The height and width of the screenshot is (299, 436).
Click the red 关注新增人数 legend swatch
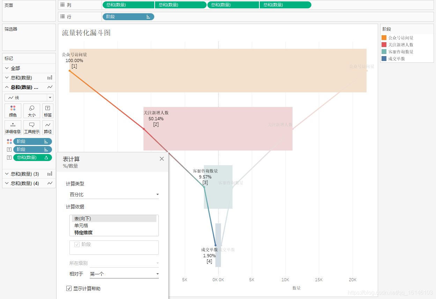tap(384, 45)
